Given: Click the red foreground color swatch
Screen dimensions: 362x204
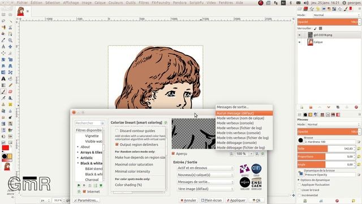Looking at the screenshot, I should pyautogui.click(x=5, y=148).
